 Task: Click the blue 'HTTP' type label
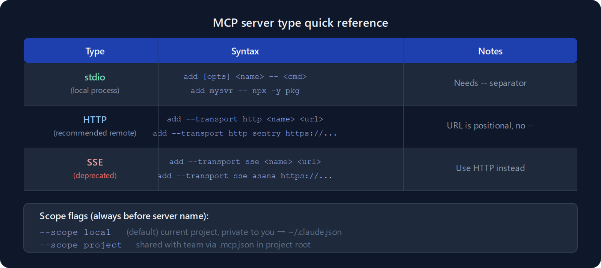pos(95,120)
